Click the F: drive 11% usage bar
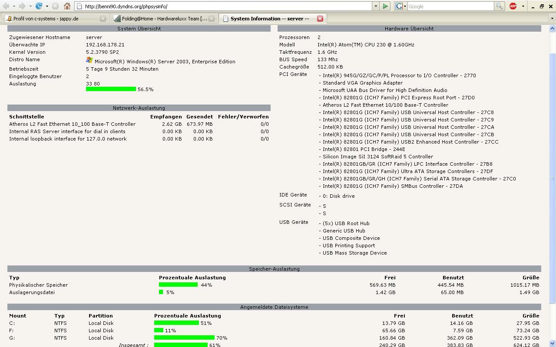This screenshot has height=347, width=556. point(159,330)
